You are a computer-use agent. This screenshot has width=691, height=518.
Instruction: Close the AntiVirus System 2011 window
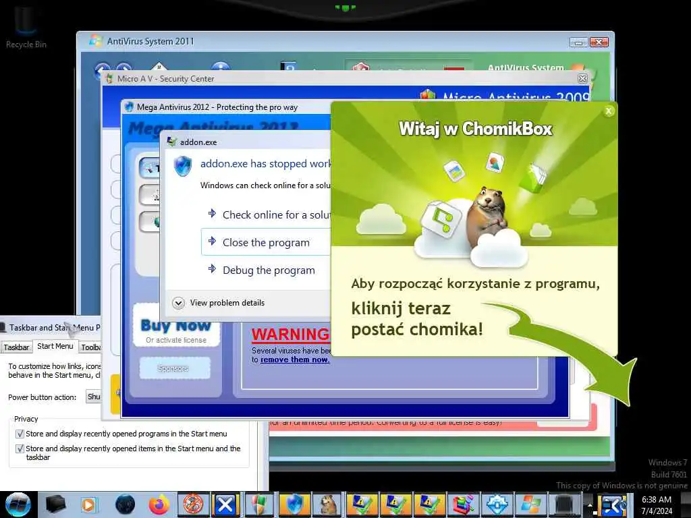[599, 42]
